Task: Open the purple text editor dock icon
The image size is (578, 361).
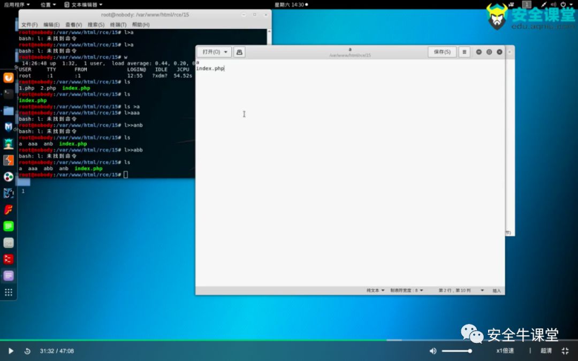Action: tap(9, 275)
